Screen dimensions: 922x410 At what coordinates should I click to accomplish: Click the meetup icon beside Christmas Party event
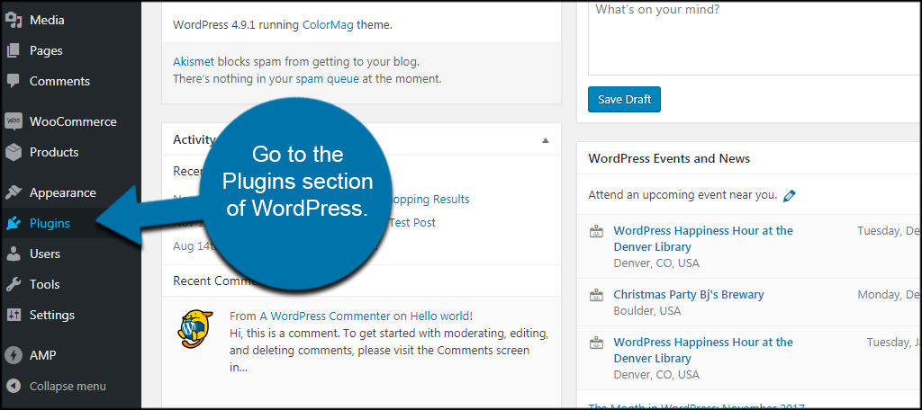[x=596, y=295]
